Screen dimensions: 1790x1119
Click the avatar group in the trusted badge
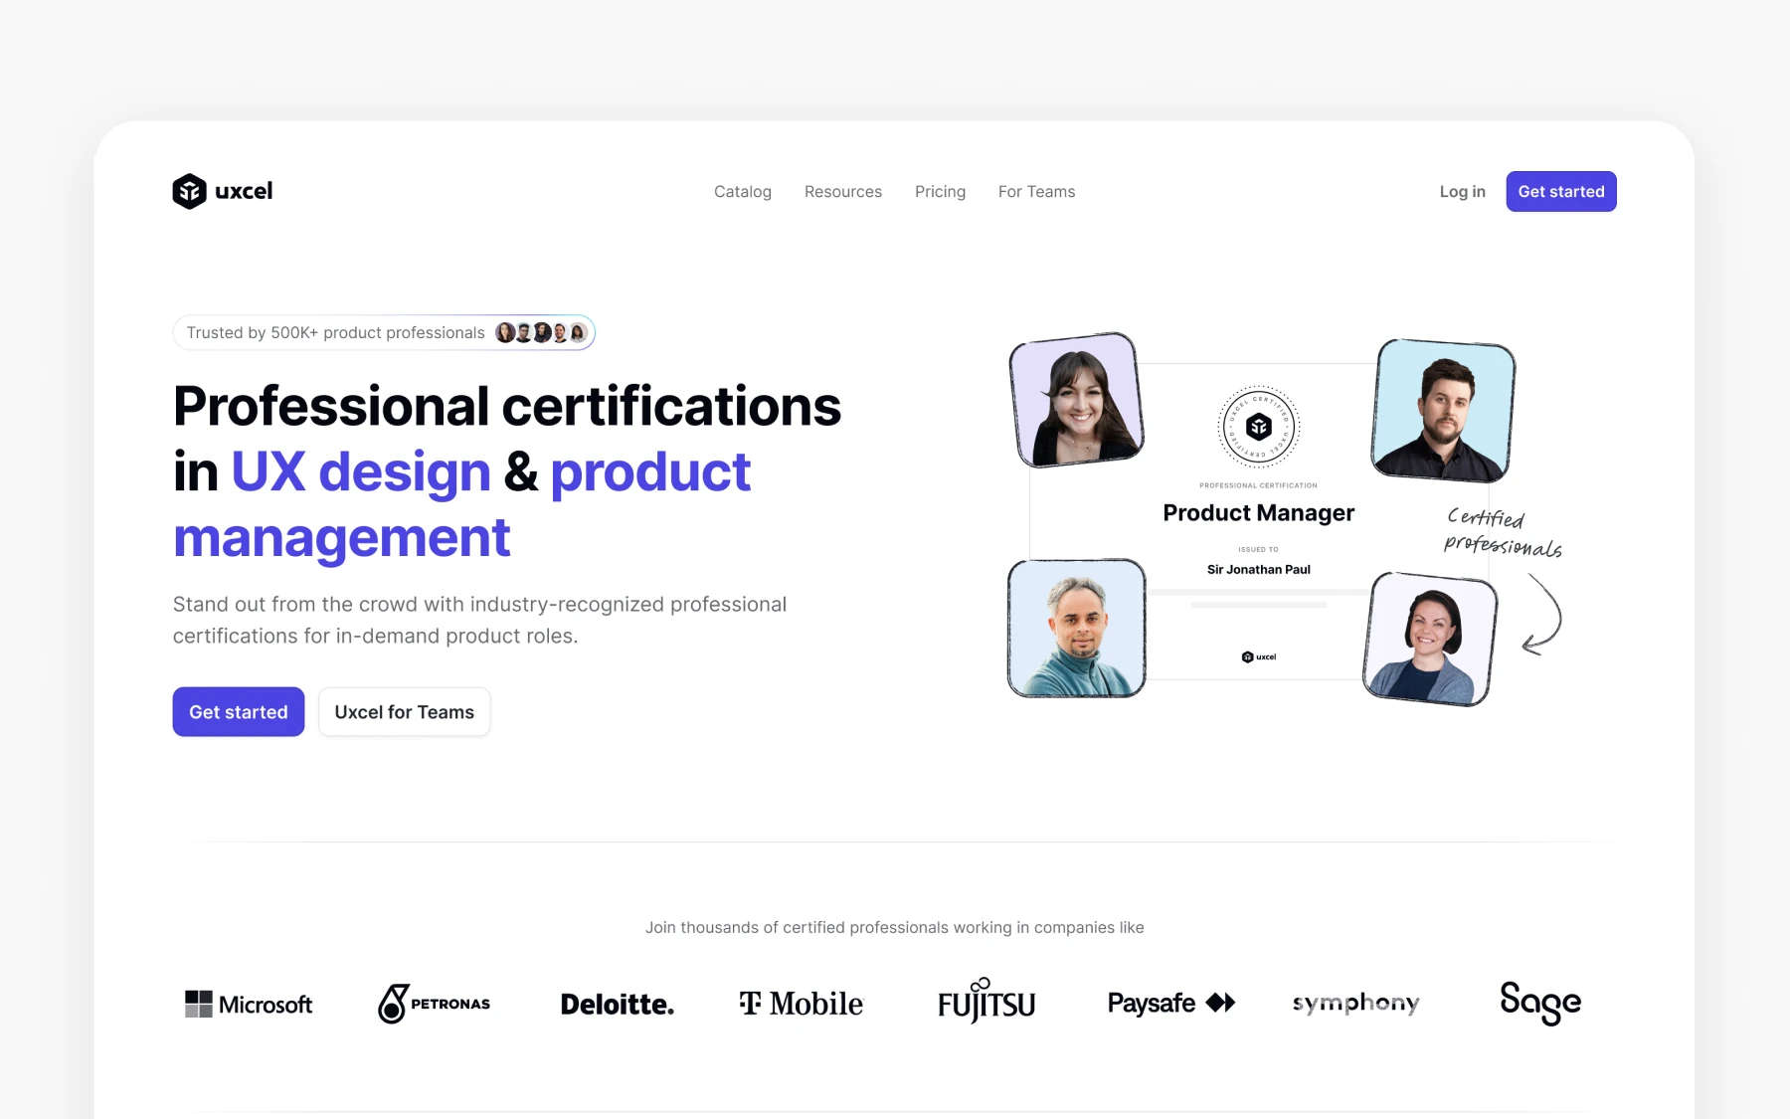tap(542, 332)
